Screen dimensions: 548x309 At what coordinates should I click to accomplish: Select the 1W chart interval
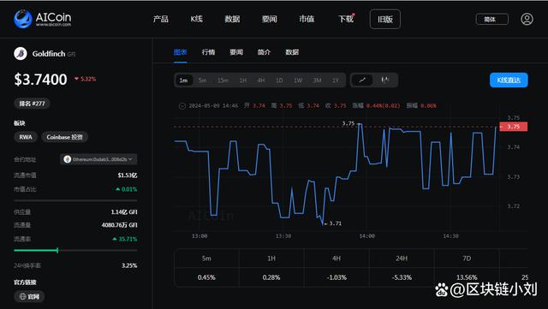point(298,80)
